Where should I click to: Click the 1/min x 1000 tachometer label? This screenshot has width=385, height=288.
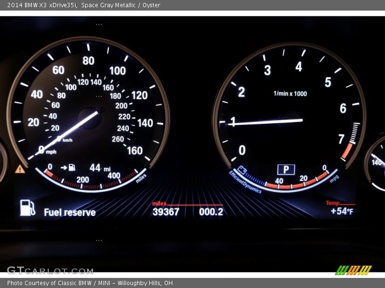tap(290, 94)
